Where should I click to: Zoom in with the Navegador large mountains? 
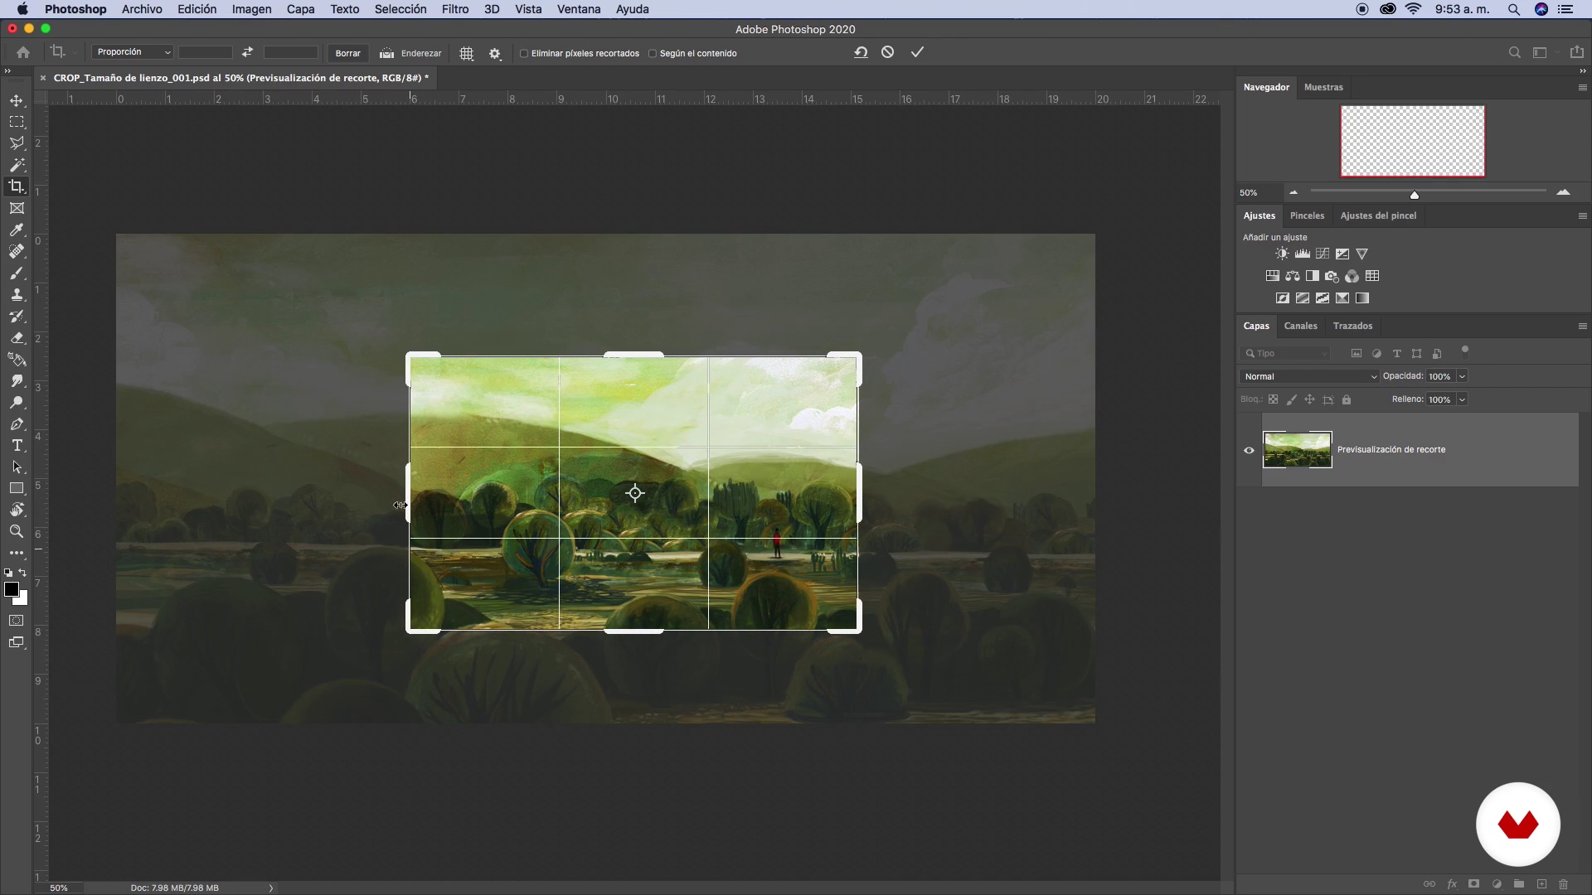pyautogui.click(x=1564, y=192)
